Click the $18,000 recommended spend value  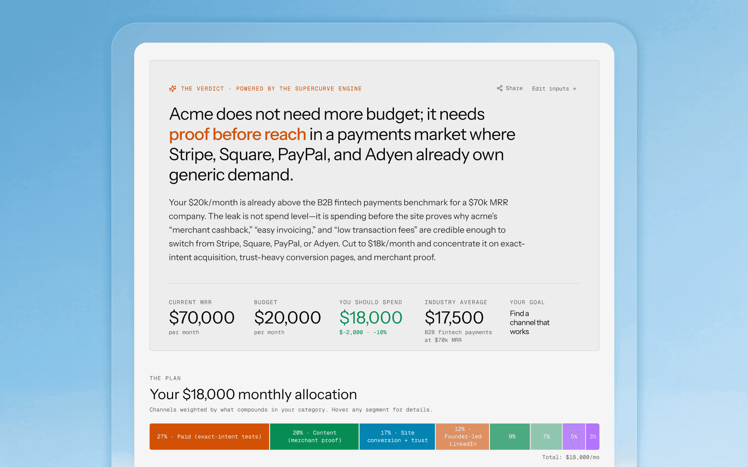pos(371,318)
